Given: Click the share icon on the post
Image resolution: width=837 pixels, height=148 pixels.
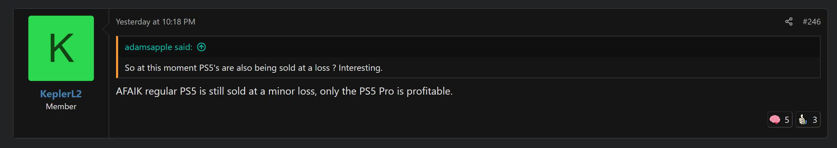Looking at the screenshot, I should [x=789, y=22].
